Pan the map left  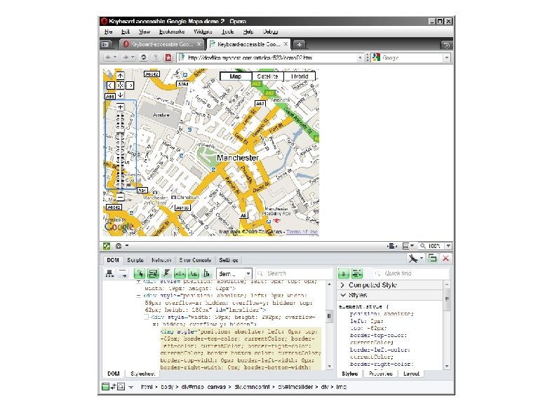(x=110, y=86)
